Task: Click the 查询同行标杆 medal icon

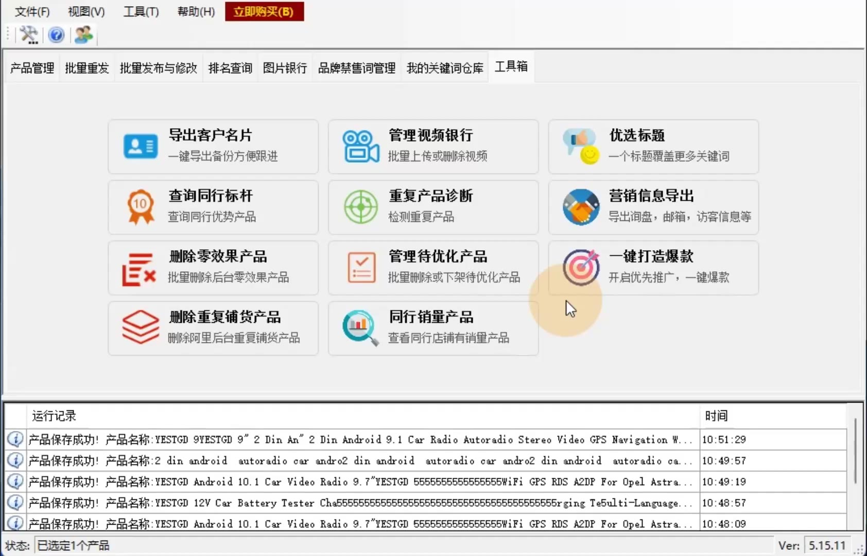Action: point(141,207)
